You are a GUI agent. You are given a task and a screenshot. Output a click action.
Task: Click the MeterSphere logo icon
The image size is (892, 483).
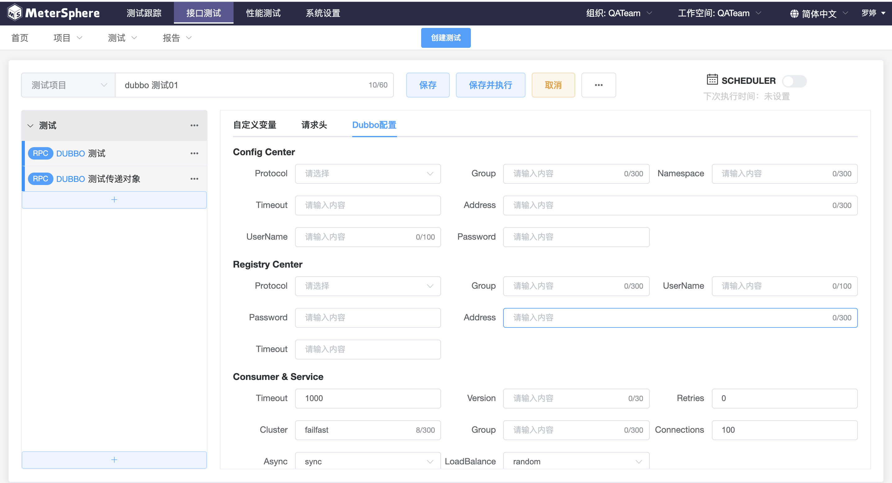pos(15,13)
